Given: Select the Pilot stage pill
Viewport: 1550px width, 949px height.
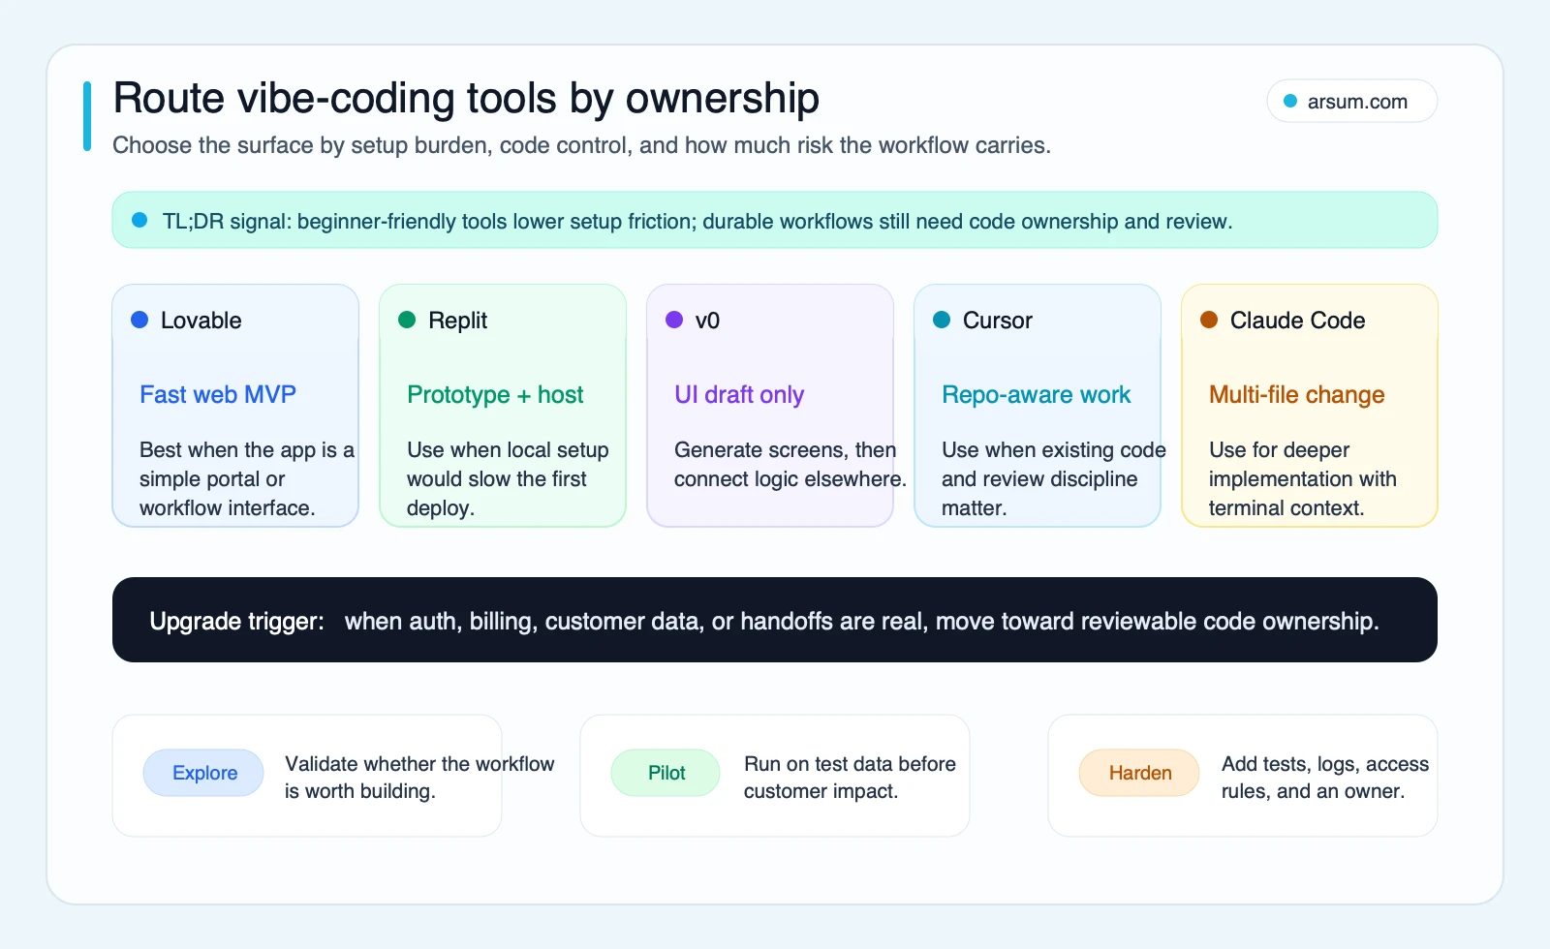Looking at the screenshot, I should 666,773.
